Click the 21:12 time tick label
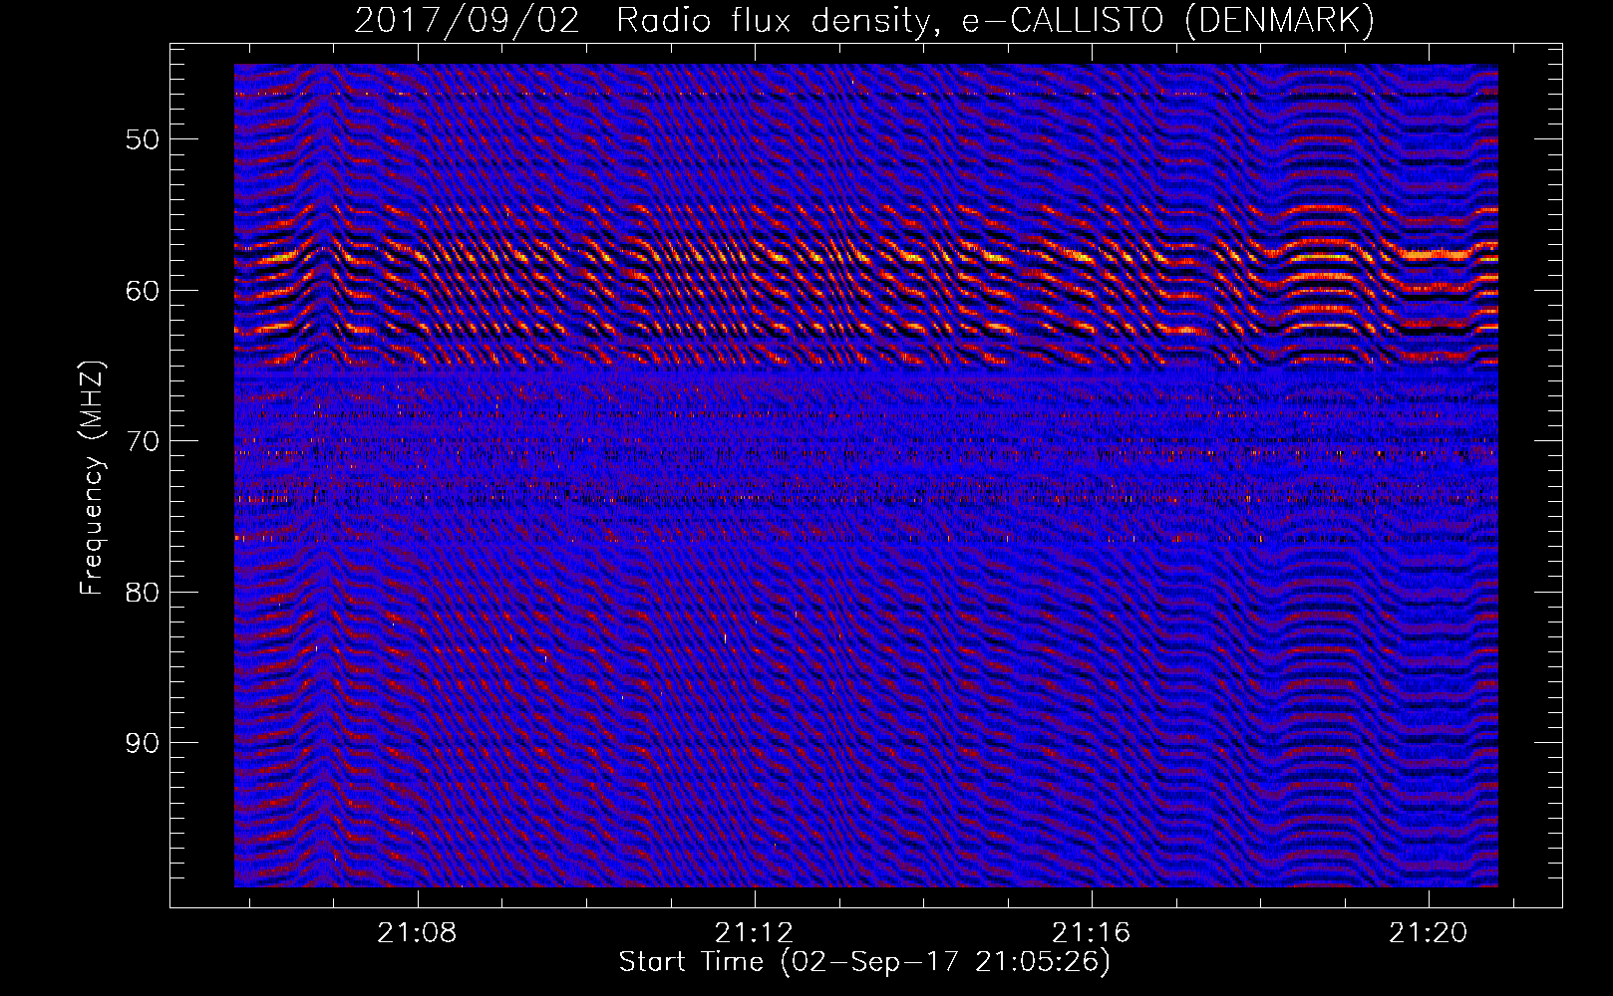 click(755, 933)
